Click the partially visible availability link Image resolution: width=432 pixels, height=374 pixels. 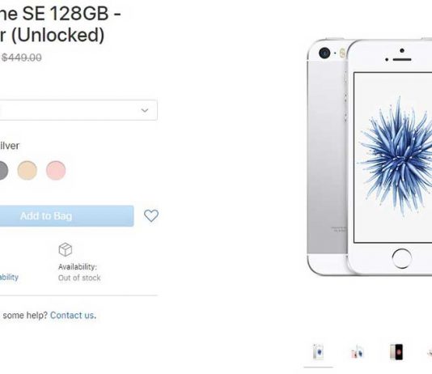9,277
